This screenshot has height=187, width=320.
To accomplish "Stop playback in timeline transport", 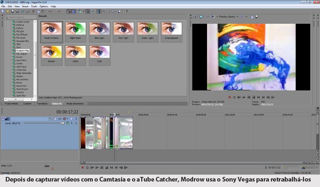I will (107, 167).
